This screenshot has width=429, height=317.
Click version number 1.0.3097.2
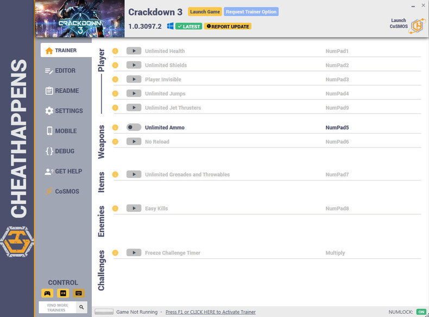point(145,27)
